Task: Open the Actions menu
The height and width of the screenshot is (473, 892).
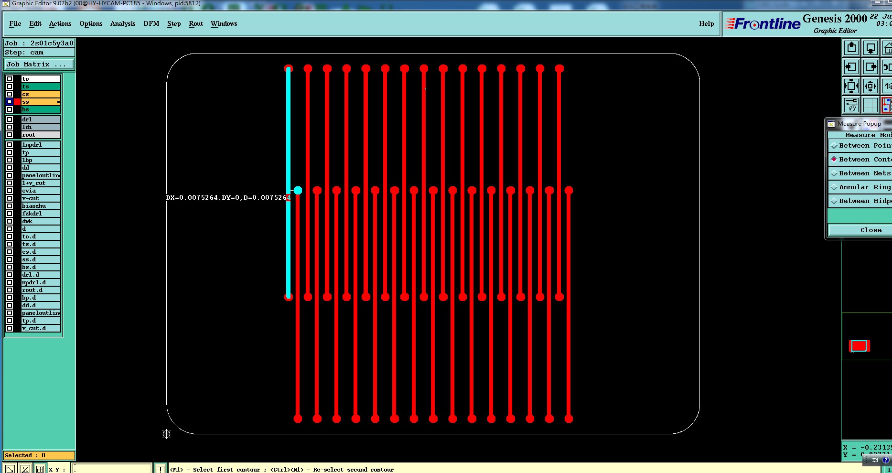Action: [60, 23]
